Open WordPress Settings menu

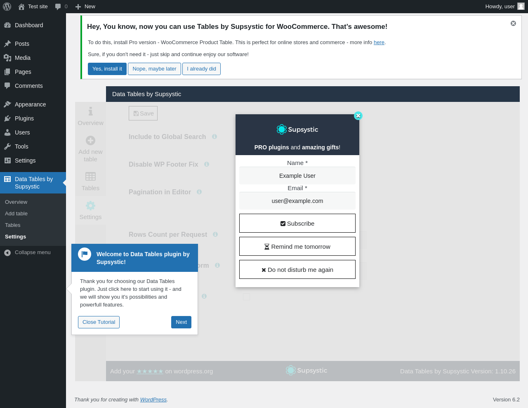[33, 160]
